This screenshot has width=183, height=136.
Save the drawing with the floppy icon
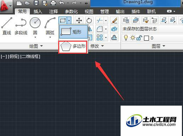(36, 3)
